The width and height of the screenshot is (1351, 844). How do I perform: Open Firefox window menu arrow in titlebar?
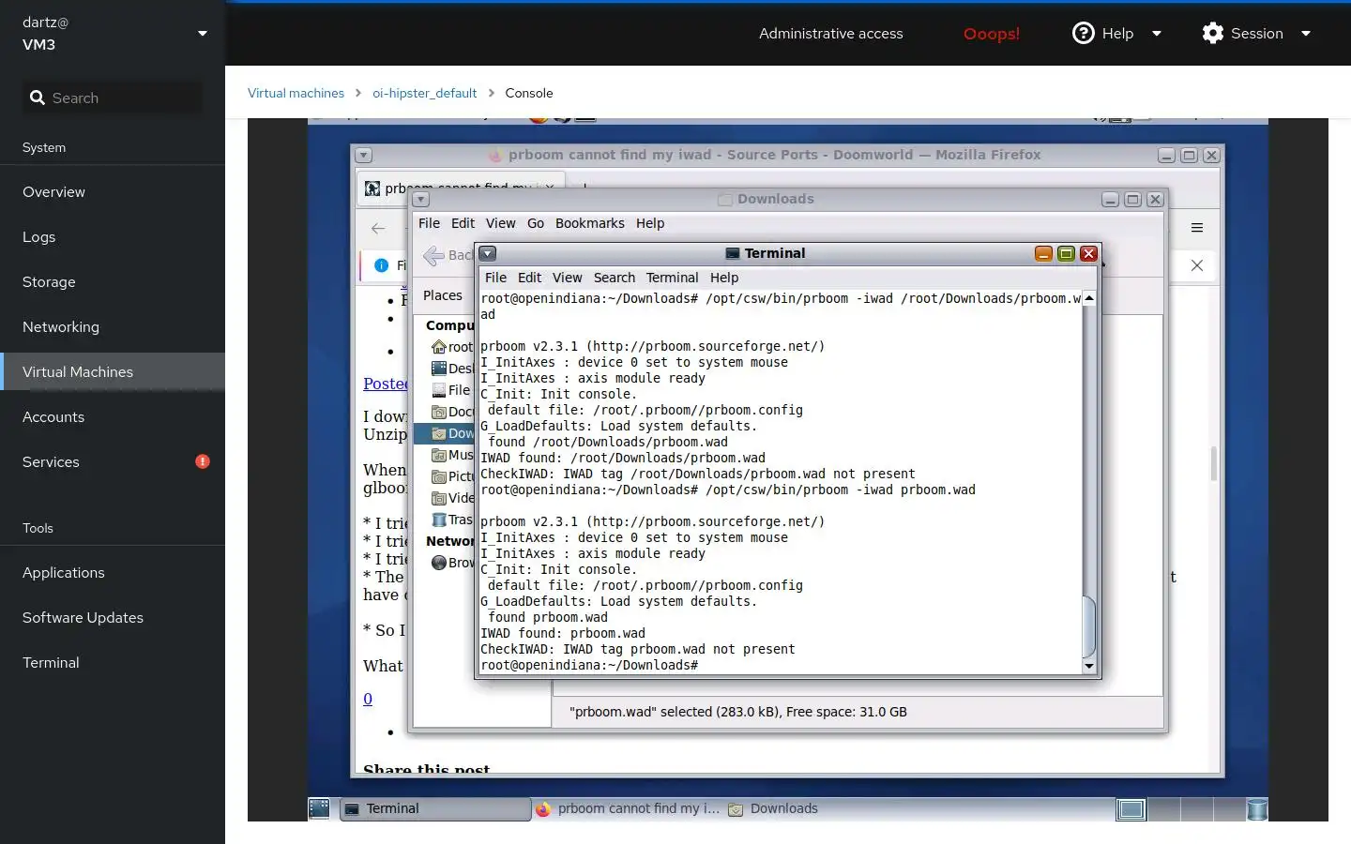tap(364, 155)
